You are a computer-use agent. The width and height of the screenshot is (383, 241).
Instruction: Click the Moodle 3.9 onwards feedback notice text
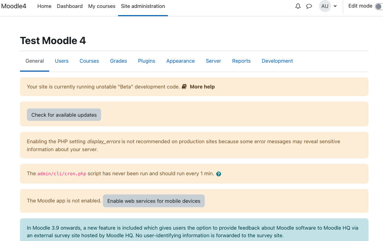[192, 231]
